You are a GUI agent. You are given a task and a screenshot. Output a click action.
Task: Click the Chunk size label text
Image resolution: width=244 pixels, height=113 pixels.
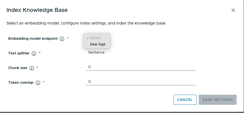click(x=18, y=68)
